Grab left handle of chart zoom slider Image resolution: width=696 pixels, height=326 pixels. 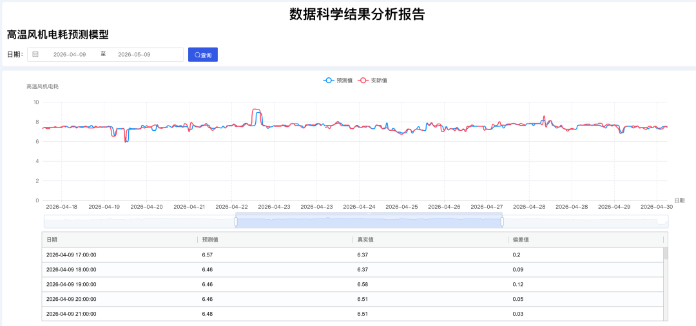[x=236, y=222]
